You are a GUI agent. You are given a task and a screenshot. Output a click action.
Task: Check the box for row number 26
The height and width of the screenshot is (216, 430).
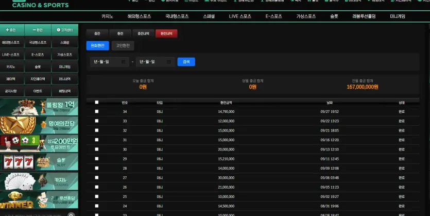pos(96,187)
